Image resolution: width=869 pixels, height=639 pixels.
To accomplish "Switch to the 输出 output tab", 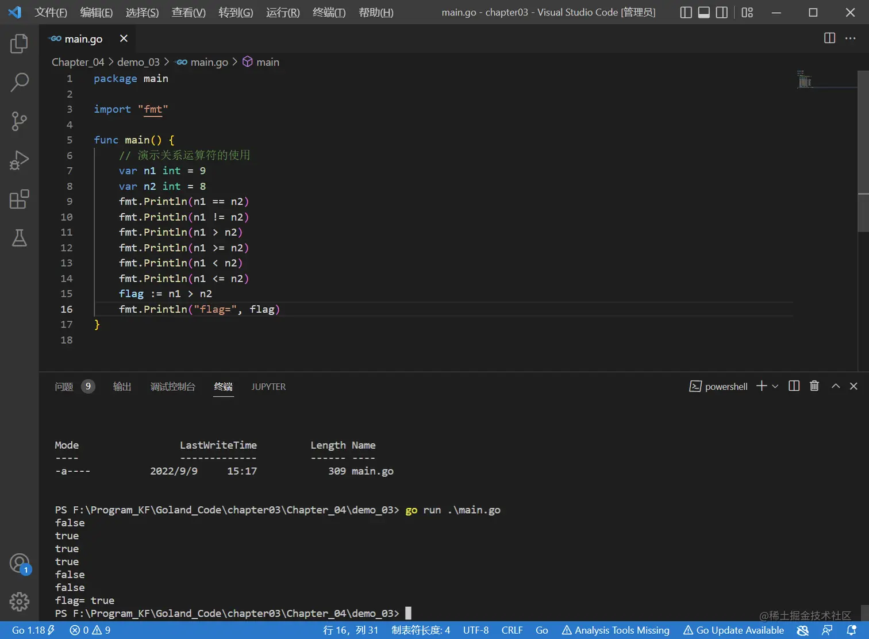I will coord(122,387).
